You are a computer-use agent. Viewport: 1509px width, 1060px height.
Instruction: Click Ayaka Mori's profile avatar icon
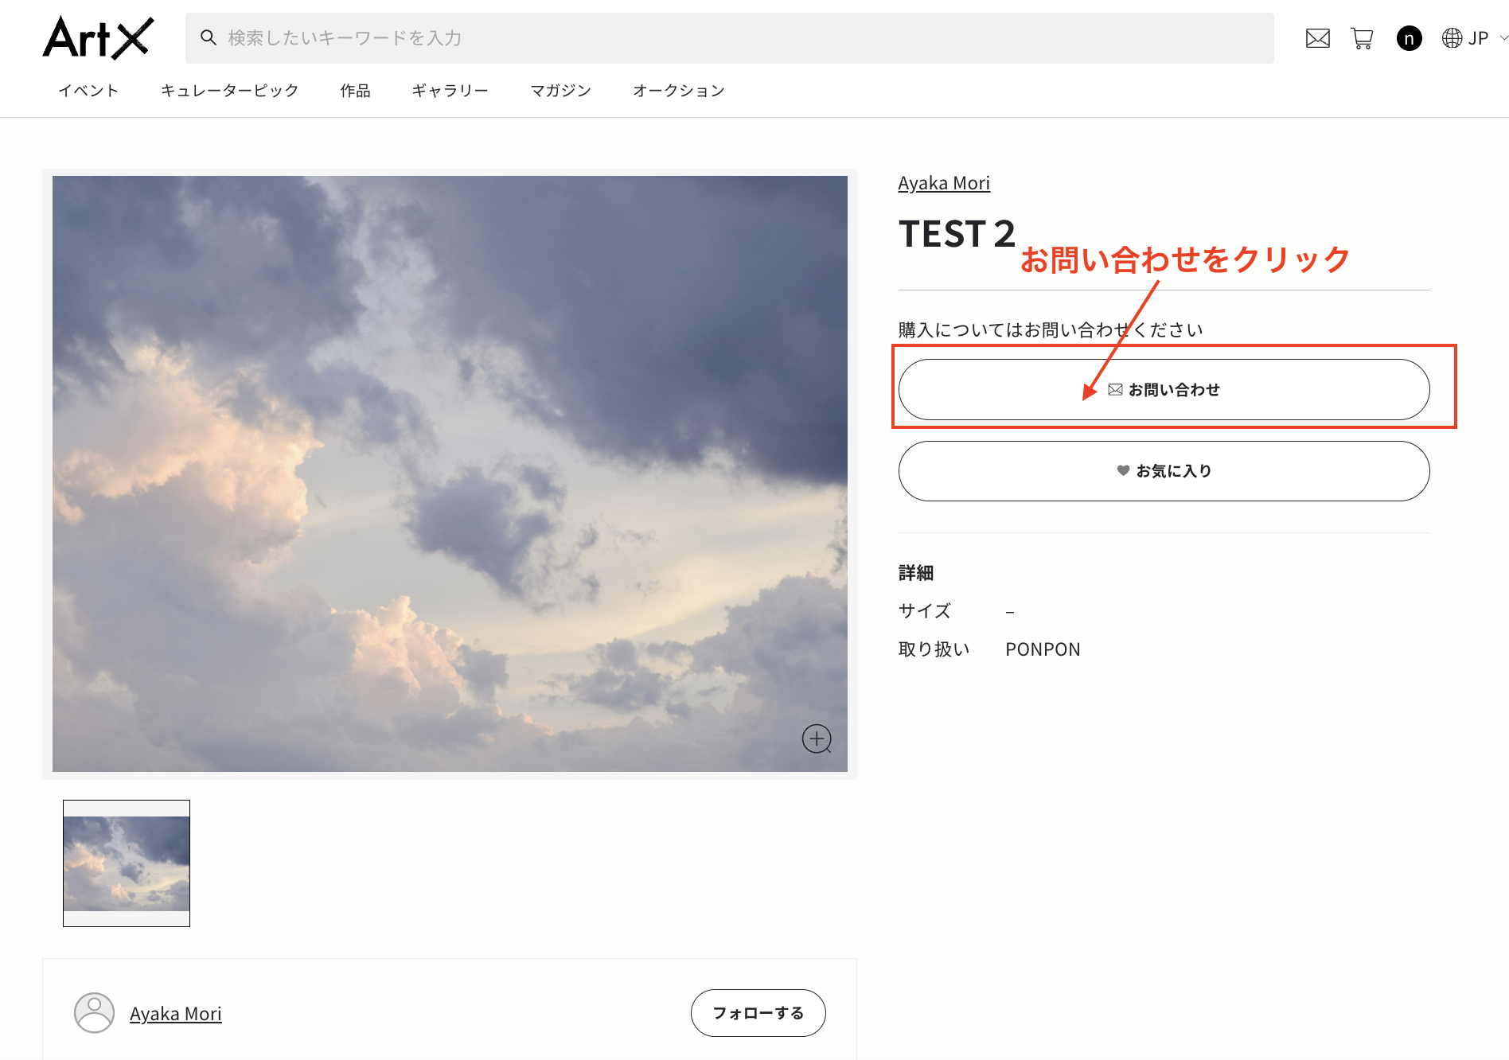[94, 1013]
